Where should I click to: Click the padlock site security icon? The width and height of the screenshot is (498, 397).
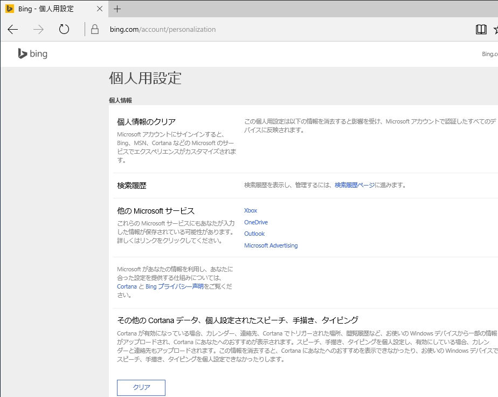[95, 29]
